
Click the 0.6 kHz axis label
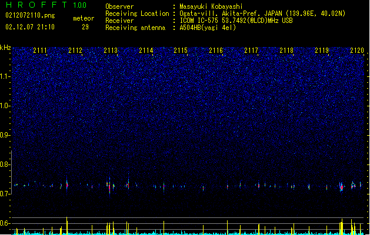tap(5, 223)
